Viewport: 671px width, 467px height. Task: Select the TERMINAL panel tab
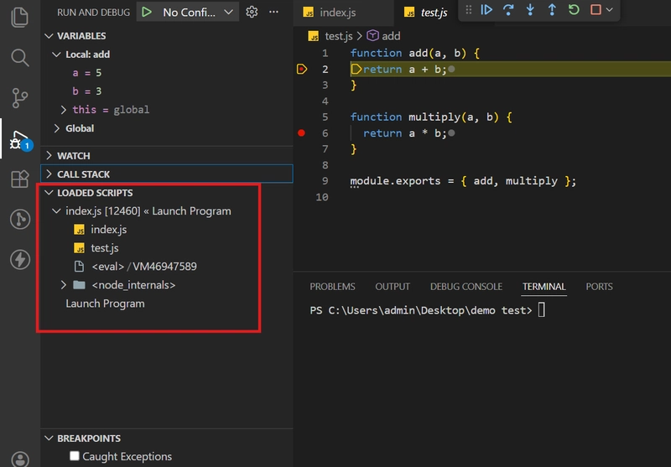click(x=544, y=287)
